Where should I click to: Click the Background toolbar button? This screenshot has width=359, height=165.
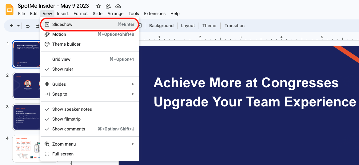coord(161,26)
